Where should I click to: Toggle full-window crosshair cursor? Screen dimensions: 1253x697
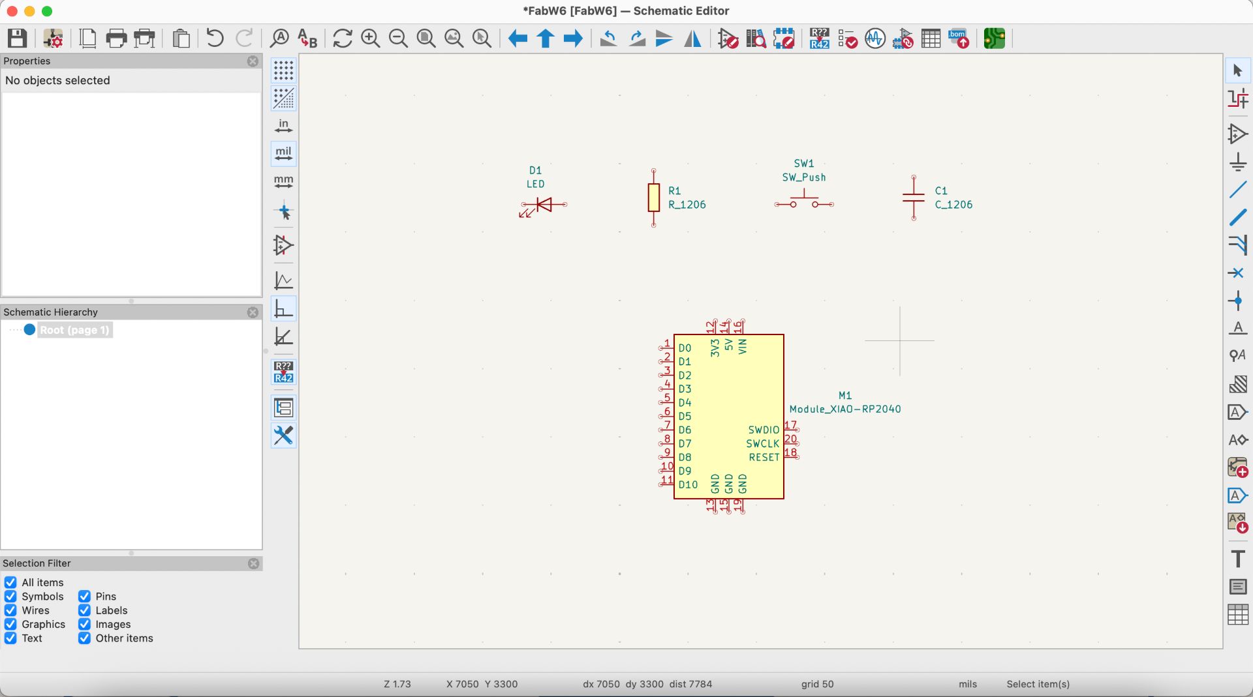[283, 211]
